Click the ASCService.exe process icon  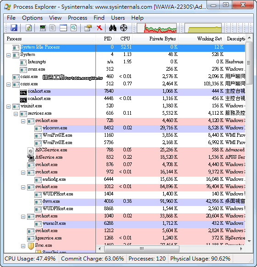pyautogui.click(x=31, y=150)
